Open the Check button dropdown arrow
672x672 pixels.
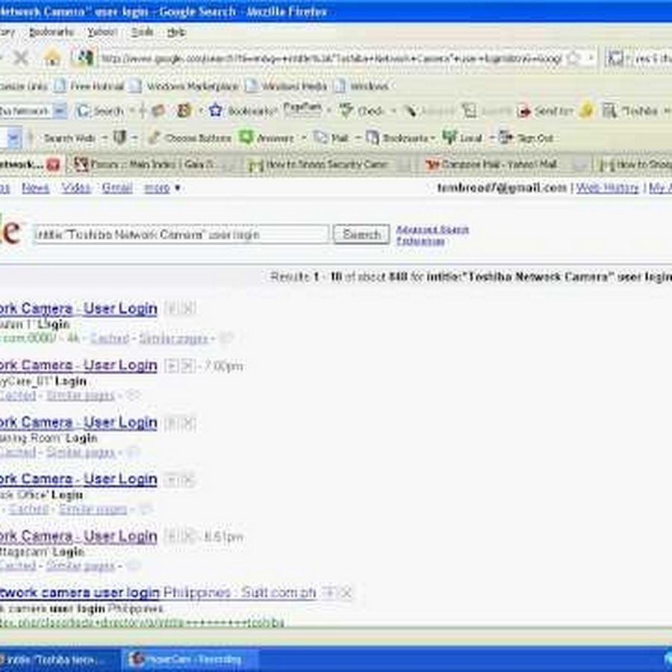click(x=393, y=111)
